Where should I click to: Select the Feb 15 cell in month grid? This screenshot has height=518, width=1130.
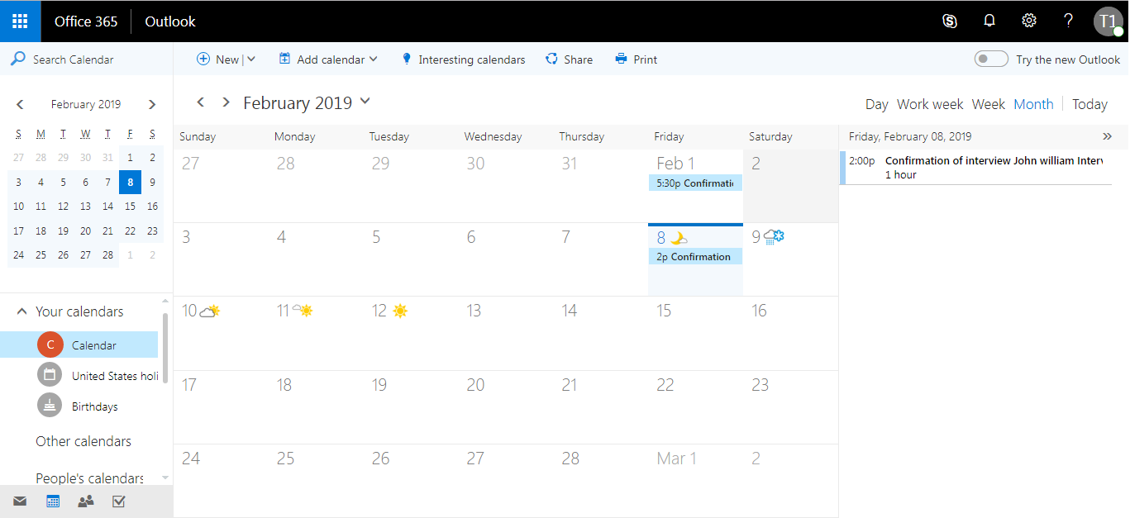(x=695, y=333)
